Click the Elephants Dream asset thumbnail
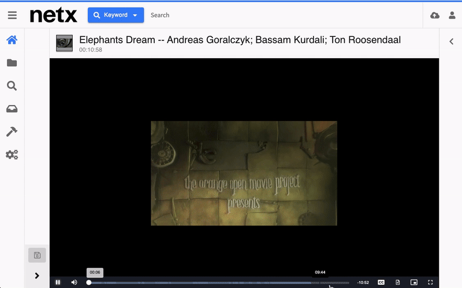 64,43
